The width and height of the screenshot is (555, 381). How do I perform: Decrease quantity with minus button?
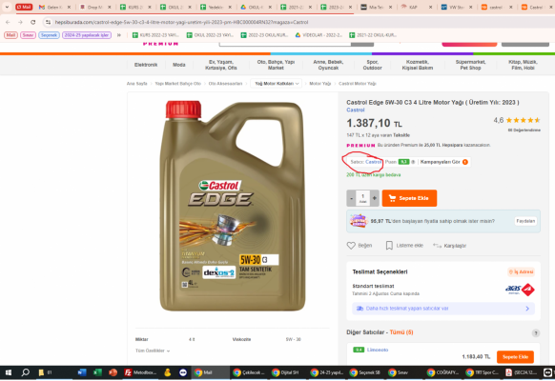tap(351, 198)
